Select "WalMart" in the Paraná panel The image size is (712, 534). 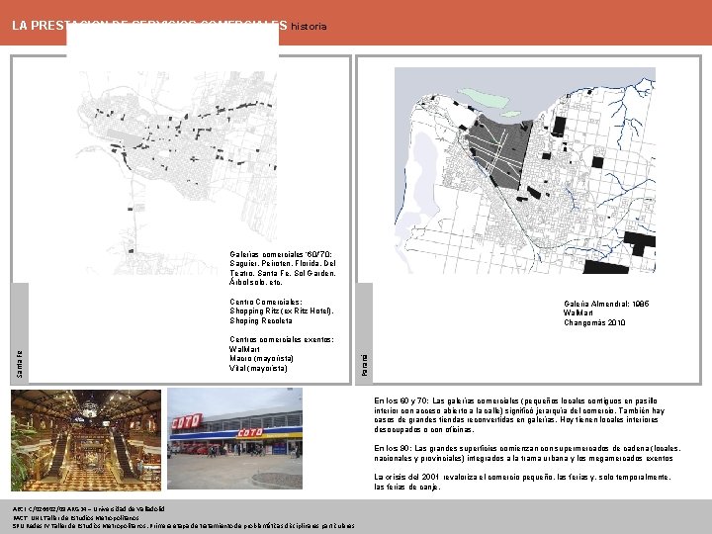coord(578,312)
